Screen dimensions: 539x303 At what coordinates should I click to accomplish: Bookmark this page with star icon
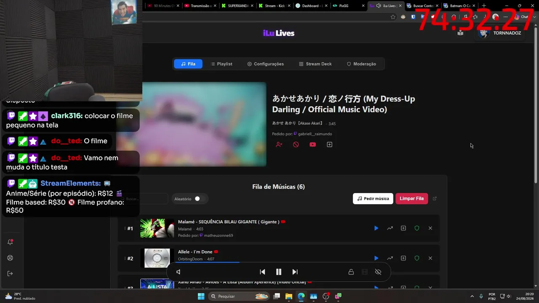coord(393,17)
